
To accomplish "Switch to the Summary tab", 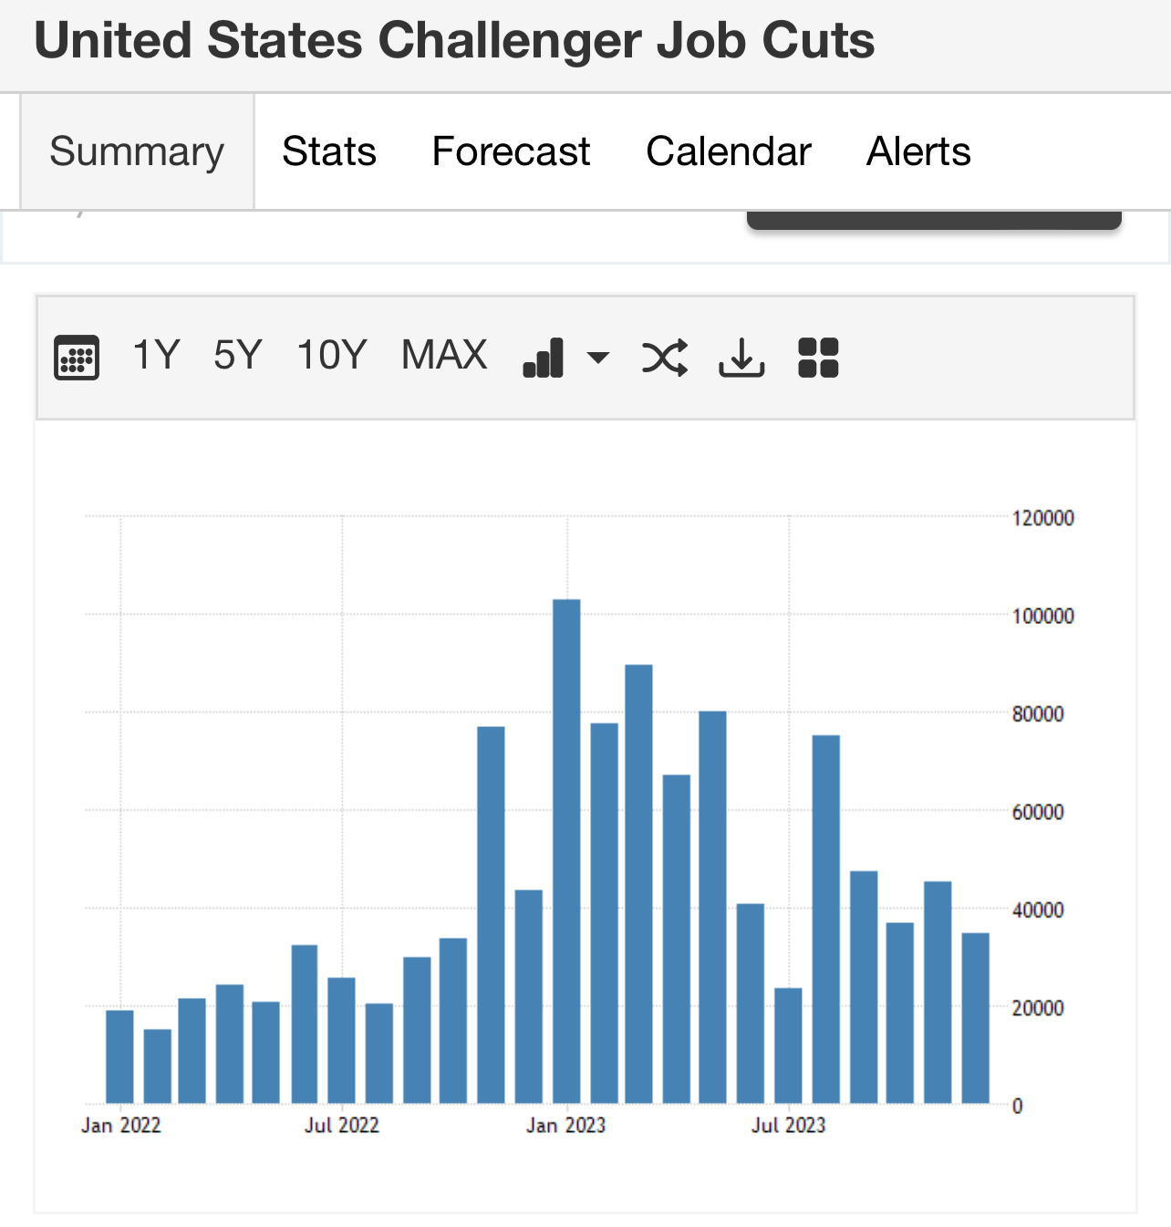I will click(137, 151).
